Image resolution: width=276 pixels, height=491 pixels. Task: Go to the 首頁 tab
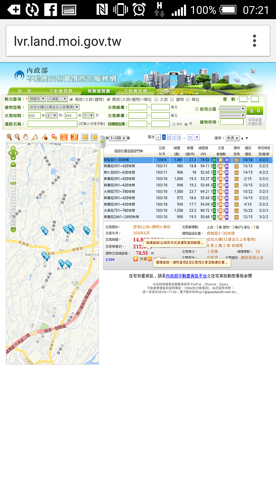coord(24,91)
